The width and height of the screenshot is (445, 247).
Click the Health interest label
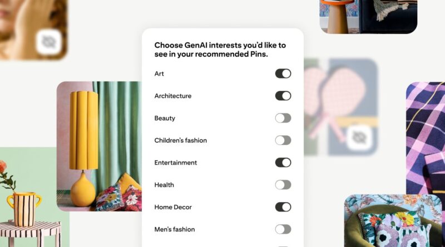click(164, 185)
